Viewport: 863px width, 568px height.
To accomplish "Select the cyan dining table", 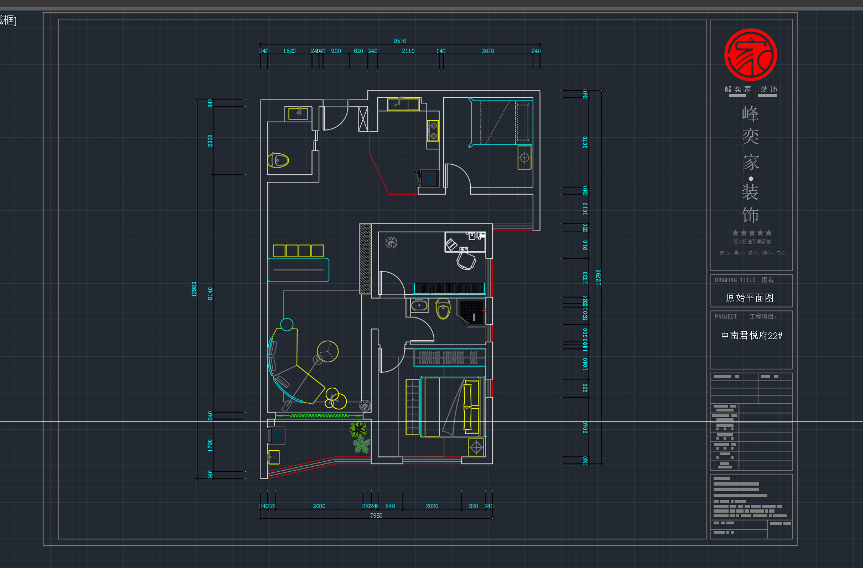I will (x=298, y=270).
